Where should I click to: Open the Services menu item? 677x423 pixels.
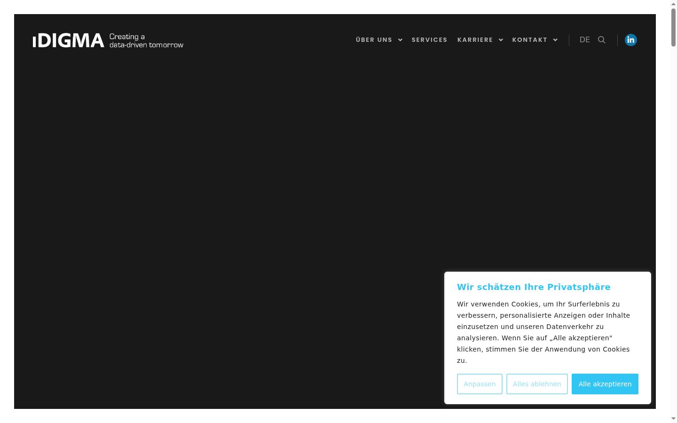click(429, 40)
